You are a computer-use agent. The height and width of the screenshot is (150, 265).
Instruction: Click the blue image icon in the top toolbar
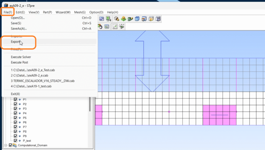[101, 19]
